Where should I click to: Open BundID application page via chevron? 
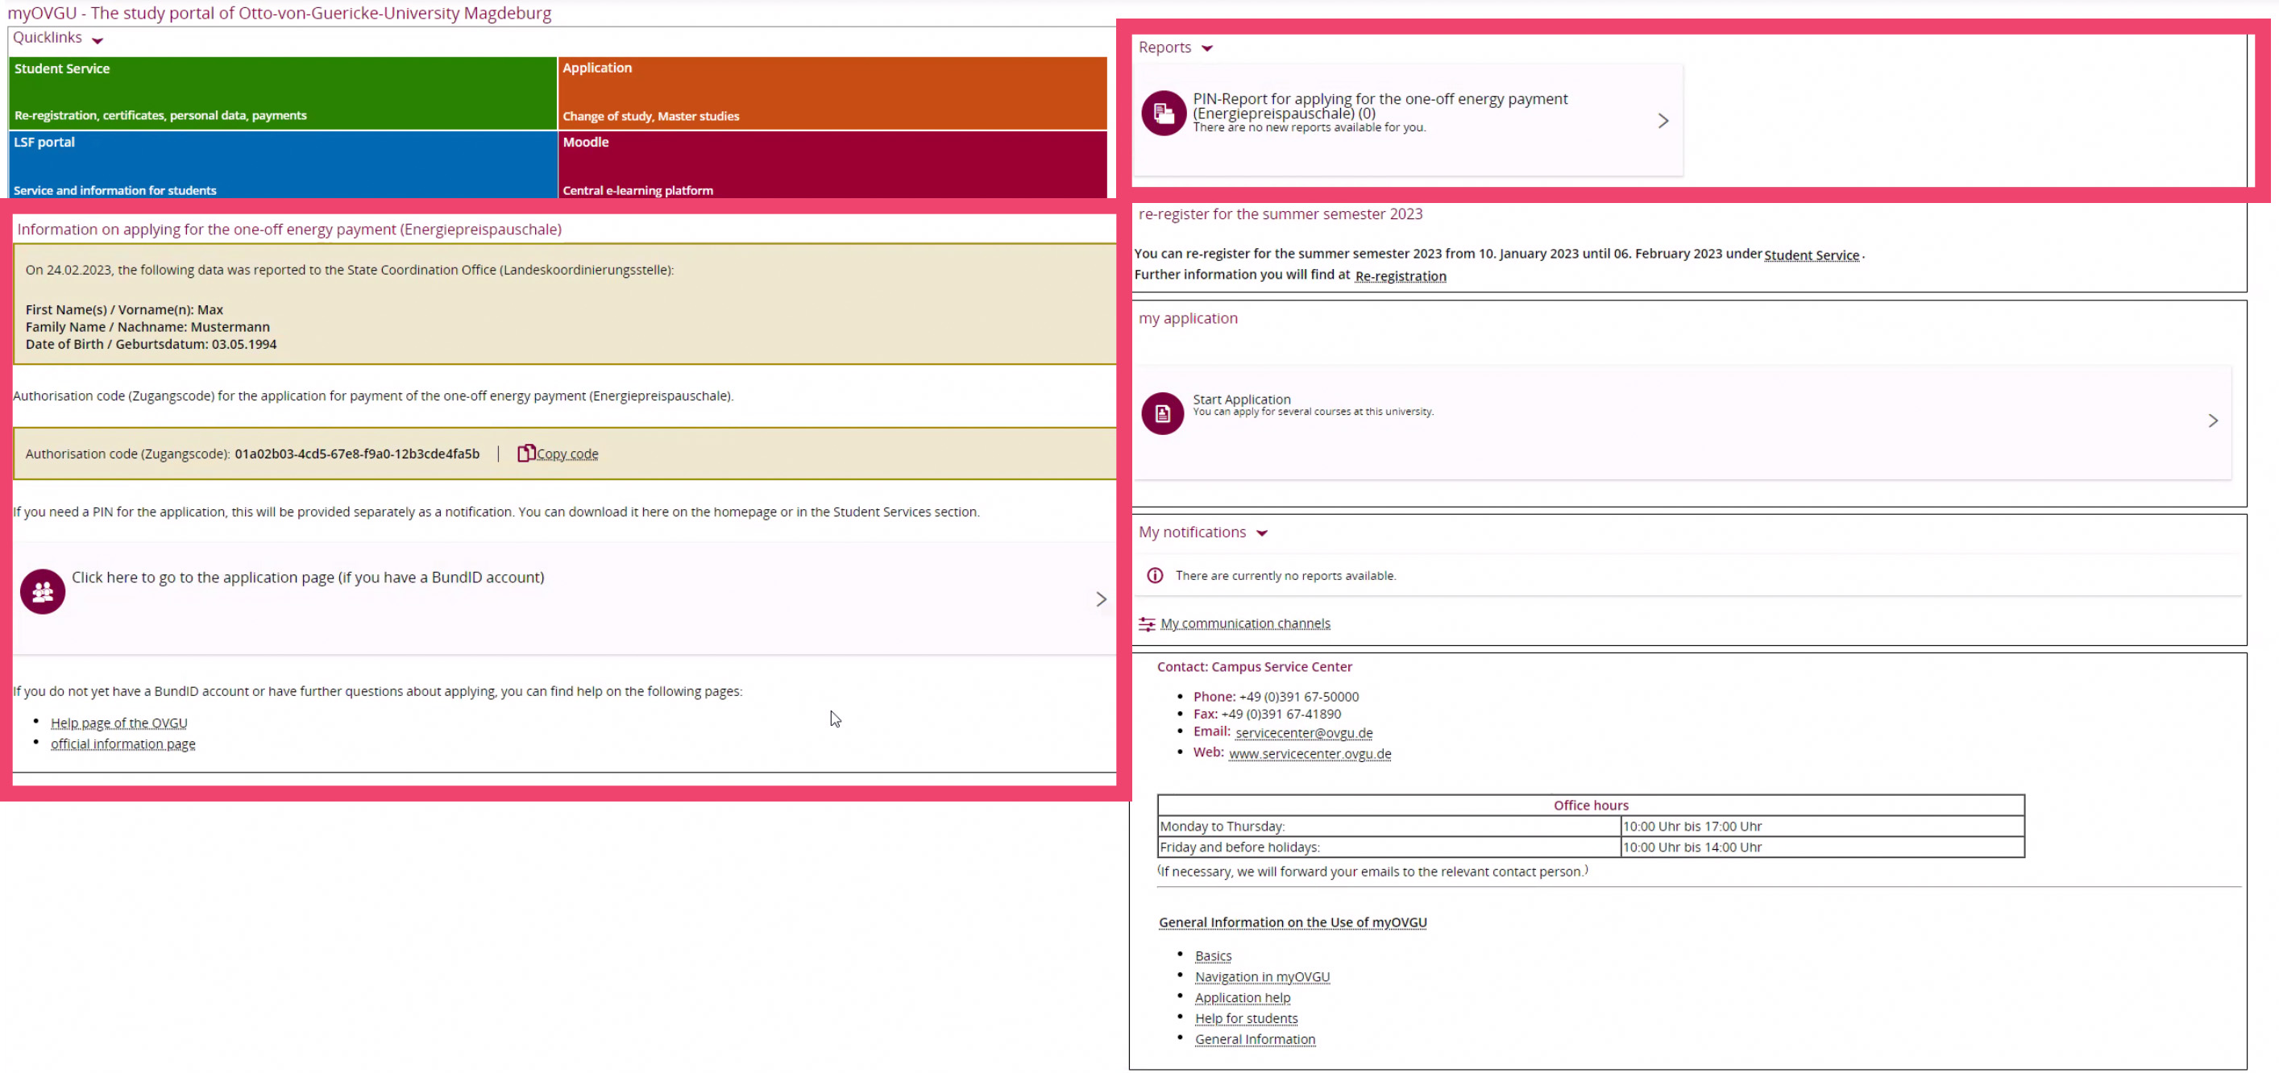click(x=1101, y=600)
